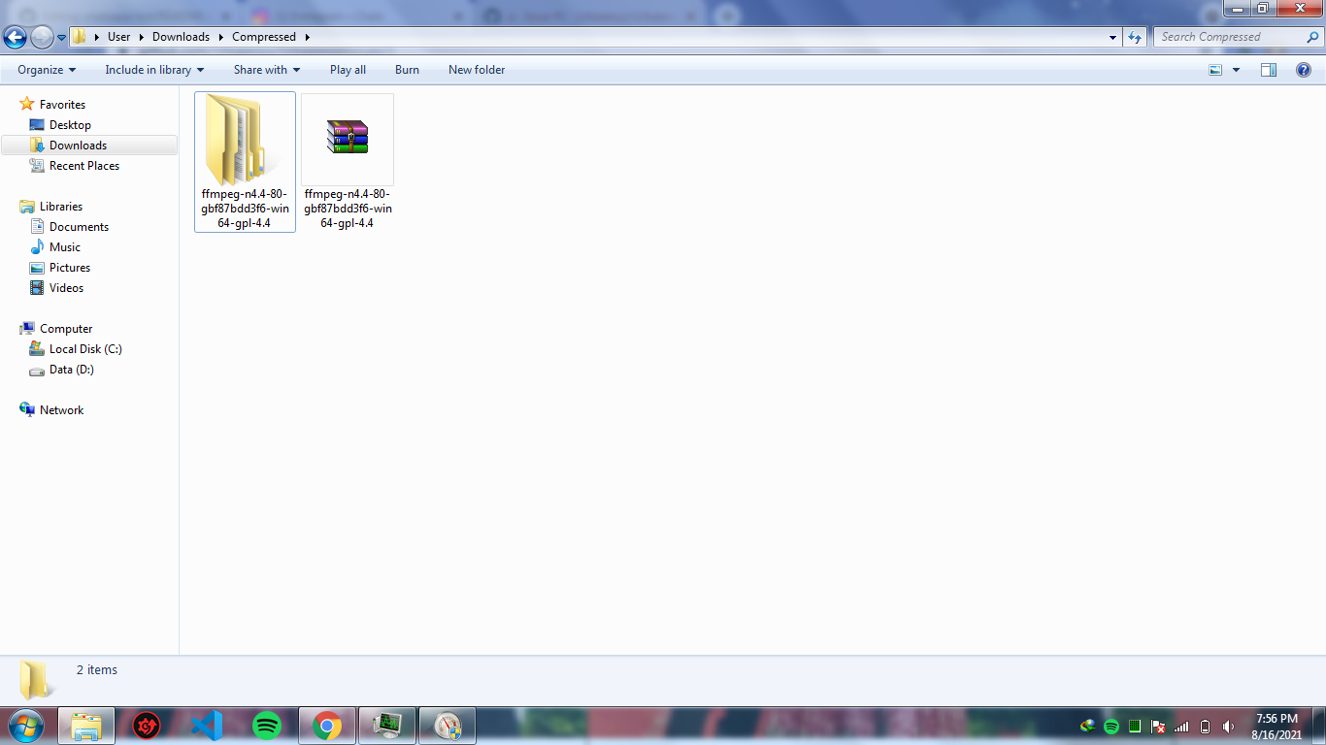Launch Google Chrome from the taskbar
Screen dimensions: 1326x745
(x=327, y=726)
